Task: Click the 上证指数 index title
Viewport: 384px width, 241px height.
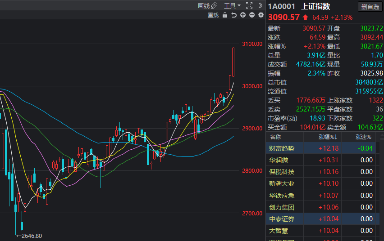Action: [315, 6]
